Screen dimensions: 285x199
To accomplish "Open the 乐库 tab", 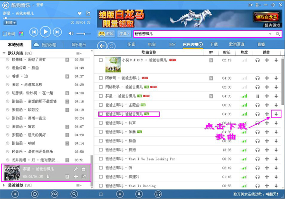I will pos(131,44).
